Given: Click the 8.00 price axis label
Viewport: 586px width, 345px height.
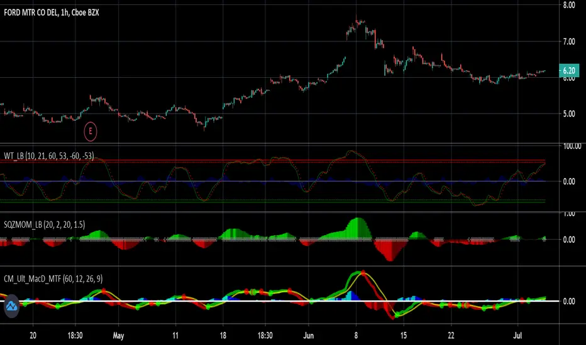Looking at the screenshot, I should pyautogui.click(x=569, y=5).
